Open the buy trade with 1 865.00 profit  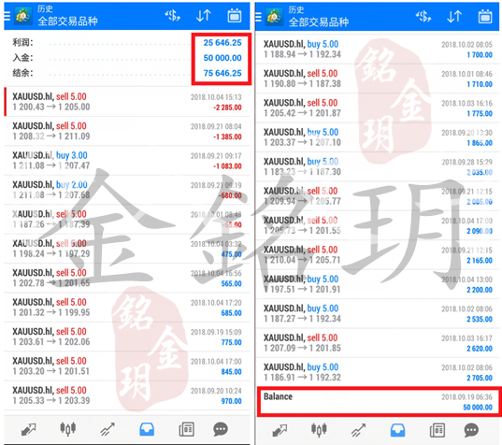pos(378,137)
